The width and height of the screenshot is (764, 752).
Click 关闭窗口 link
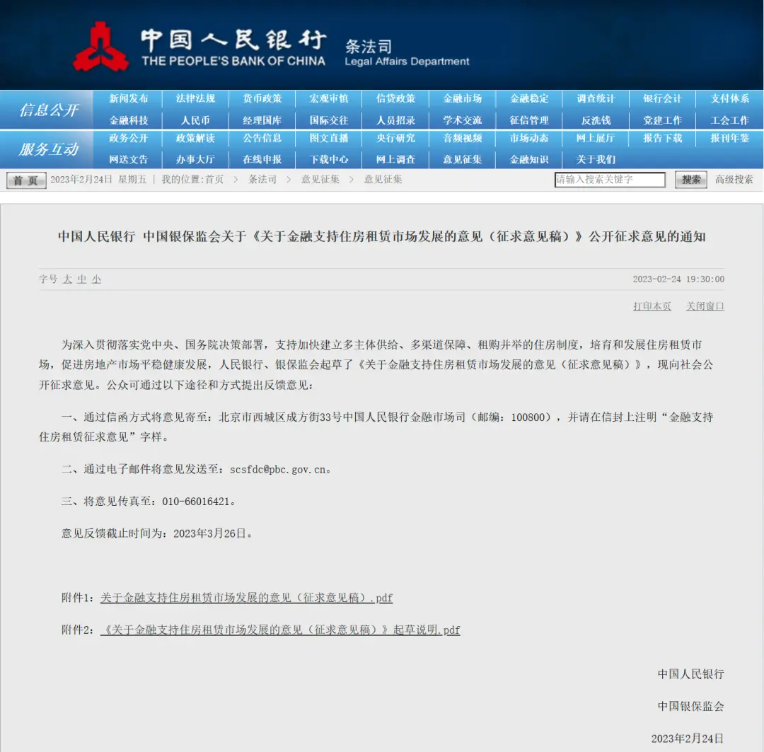point(705,306)
